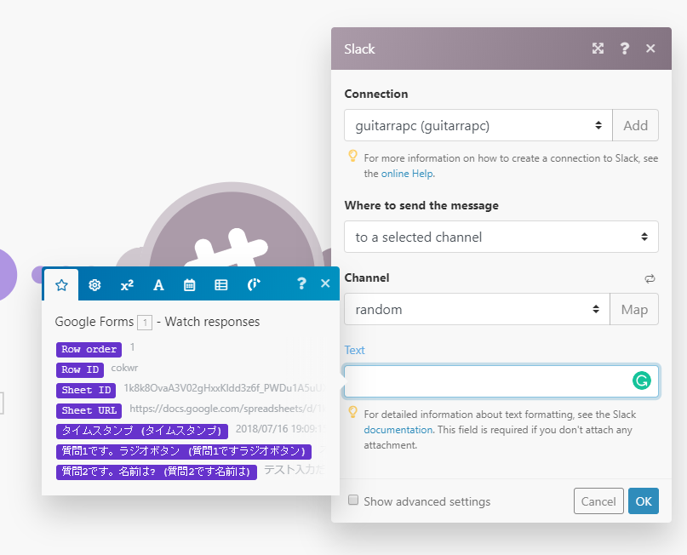Insert the タイムスタンプ variable
Viewport: 687px width, 555px height.
(142, 431)
